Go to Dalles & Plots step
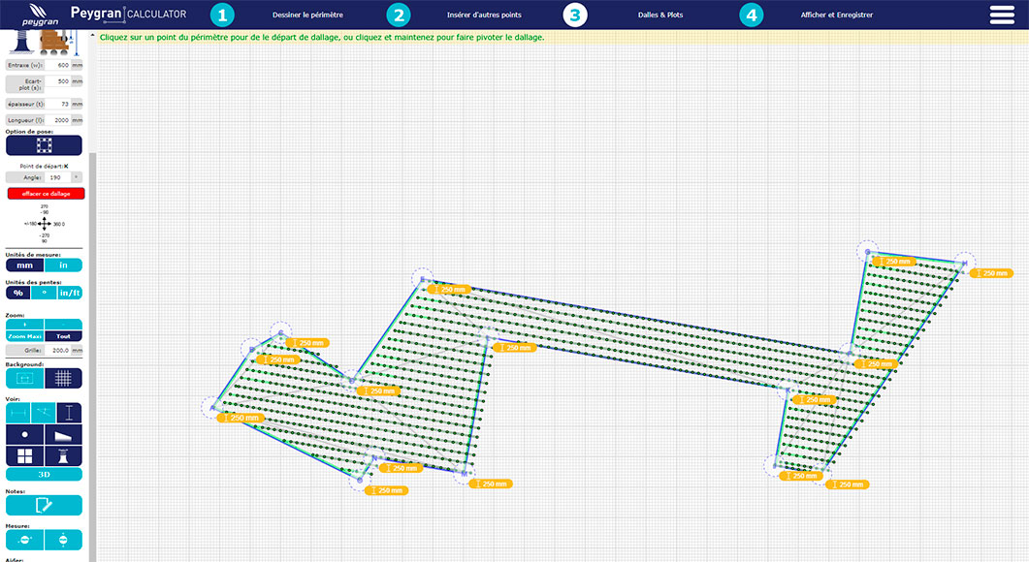The image size is (1029, 562). (x=660, y=15)
